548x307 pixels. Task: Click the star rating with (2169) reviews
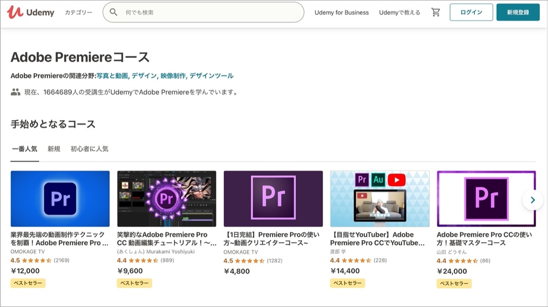[x=39, y=260]
